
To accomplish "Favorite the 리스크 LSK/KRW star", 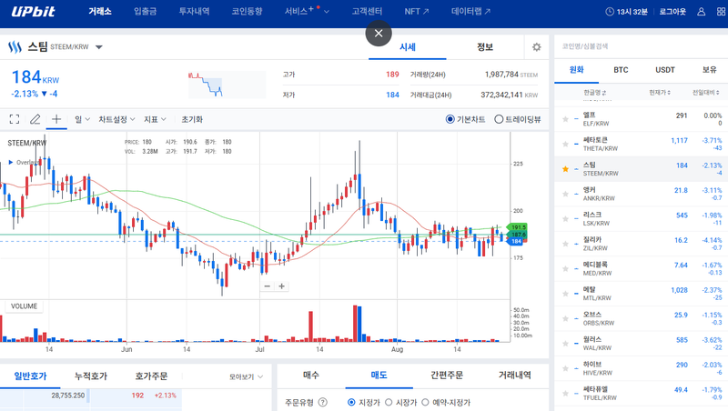I will (x=565, y=219).
